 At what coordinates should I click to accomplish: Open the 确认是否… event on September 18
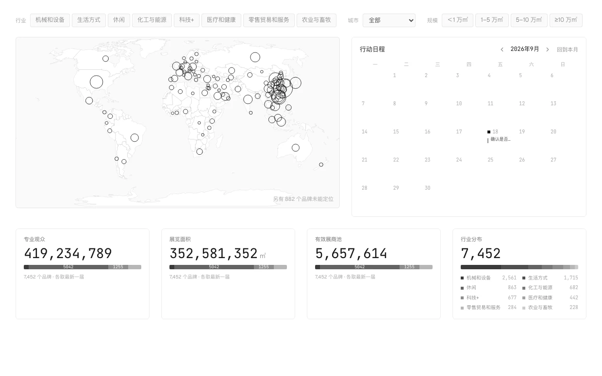click(500, 140)
